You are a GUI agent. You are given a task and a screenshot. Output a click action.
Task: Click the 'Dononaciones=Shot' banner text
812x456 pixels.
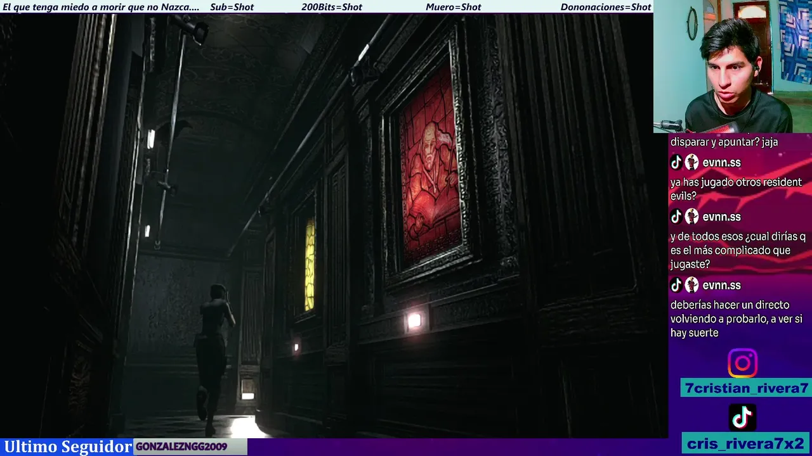(x=606, y=7)
